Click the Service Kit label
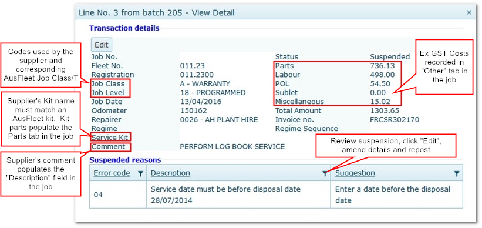Viewport: 482px width, 228px height. (x=110, y=138)
